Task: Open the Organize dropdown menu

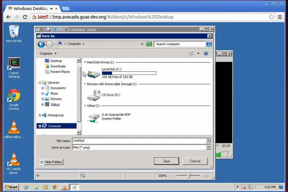Action: pyautogui.click(x=48, y=53)
